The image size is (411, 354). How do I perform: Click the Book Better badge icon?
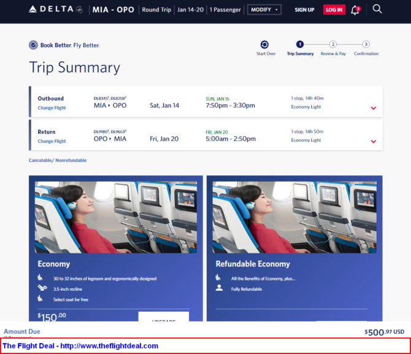tap(33, 45)
